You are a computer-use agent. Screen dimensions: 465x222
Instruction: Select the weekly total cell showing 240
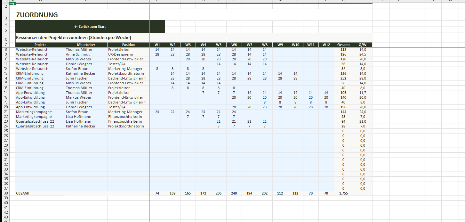click(234, 193)
